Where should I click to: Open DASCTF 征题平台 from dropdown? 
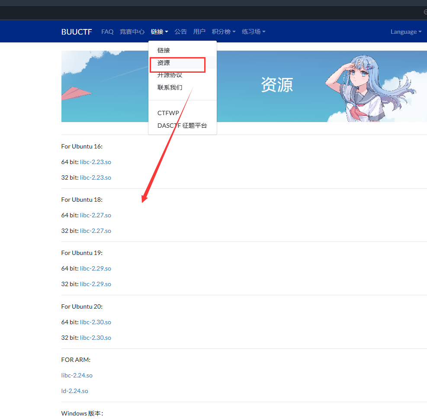pos(183,126)
